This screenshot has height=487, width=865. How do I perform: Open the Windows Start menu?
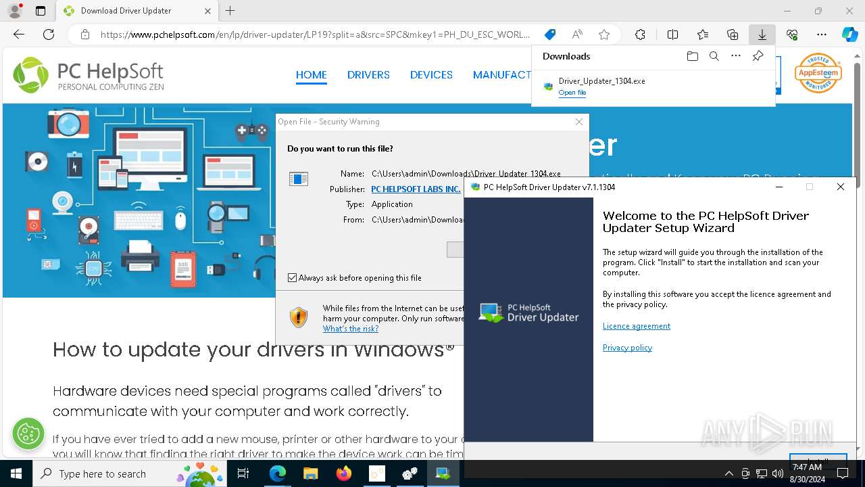click(16, 473)
